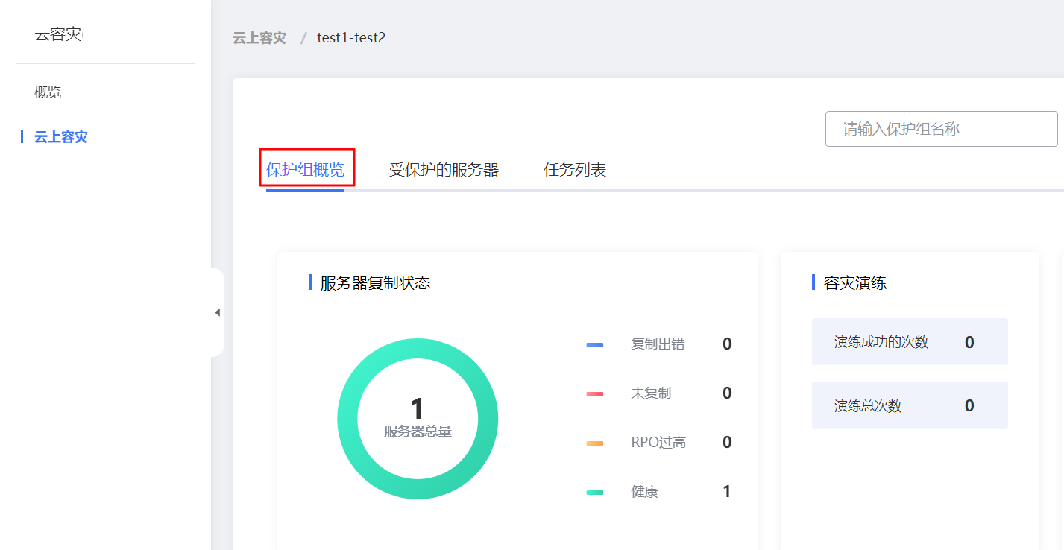Switch to the 保护组概览 tab
Screen dimensions: 1064x550
tap(306, 170)
